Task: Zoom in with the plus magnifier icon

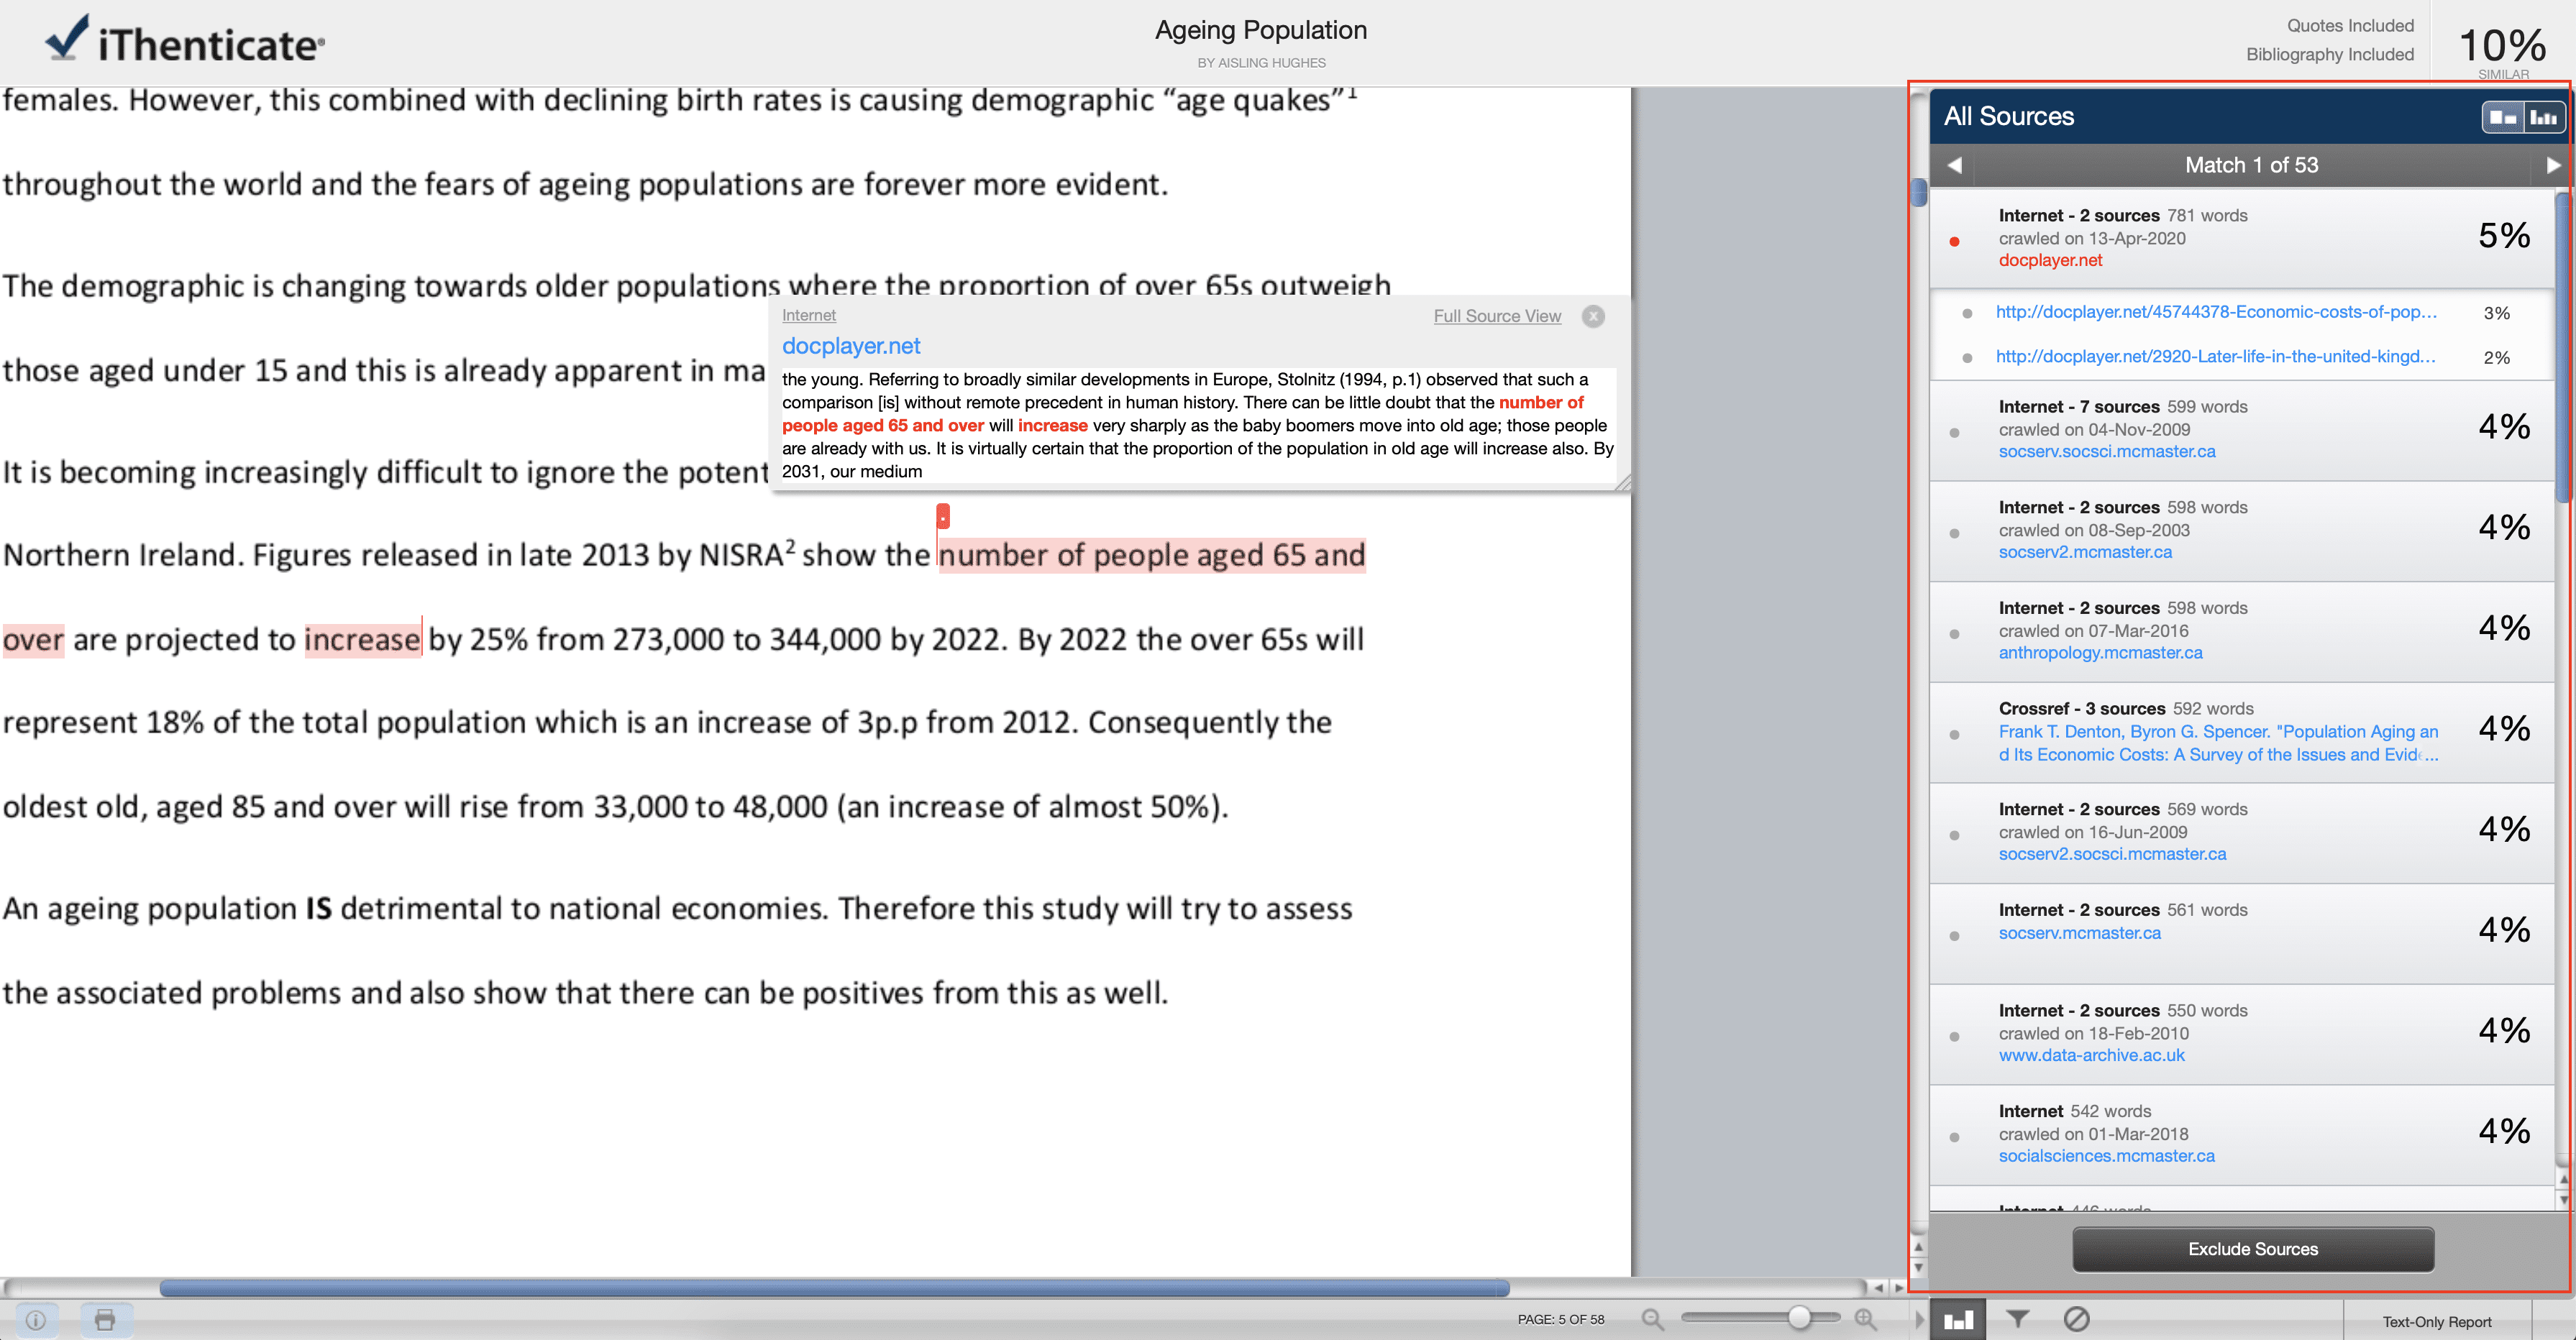Action: click(1865, 1319)
